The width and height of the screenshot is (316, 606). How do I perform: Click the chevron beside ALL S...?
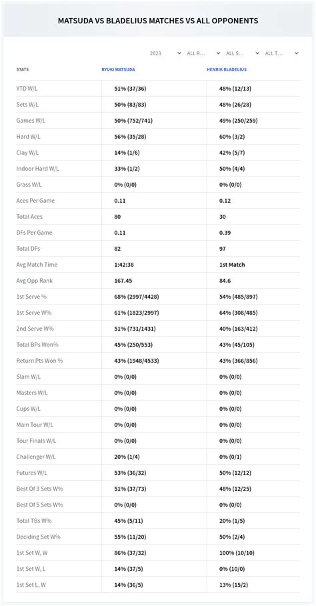coord(257,53)
